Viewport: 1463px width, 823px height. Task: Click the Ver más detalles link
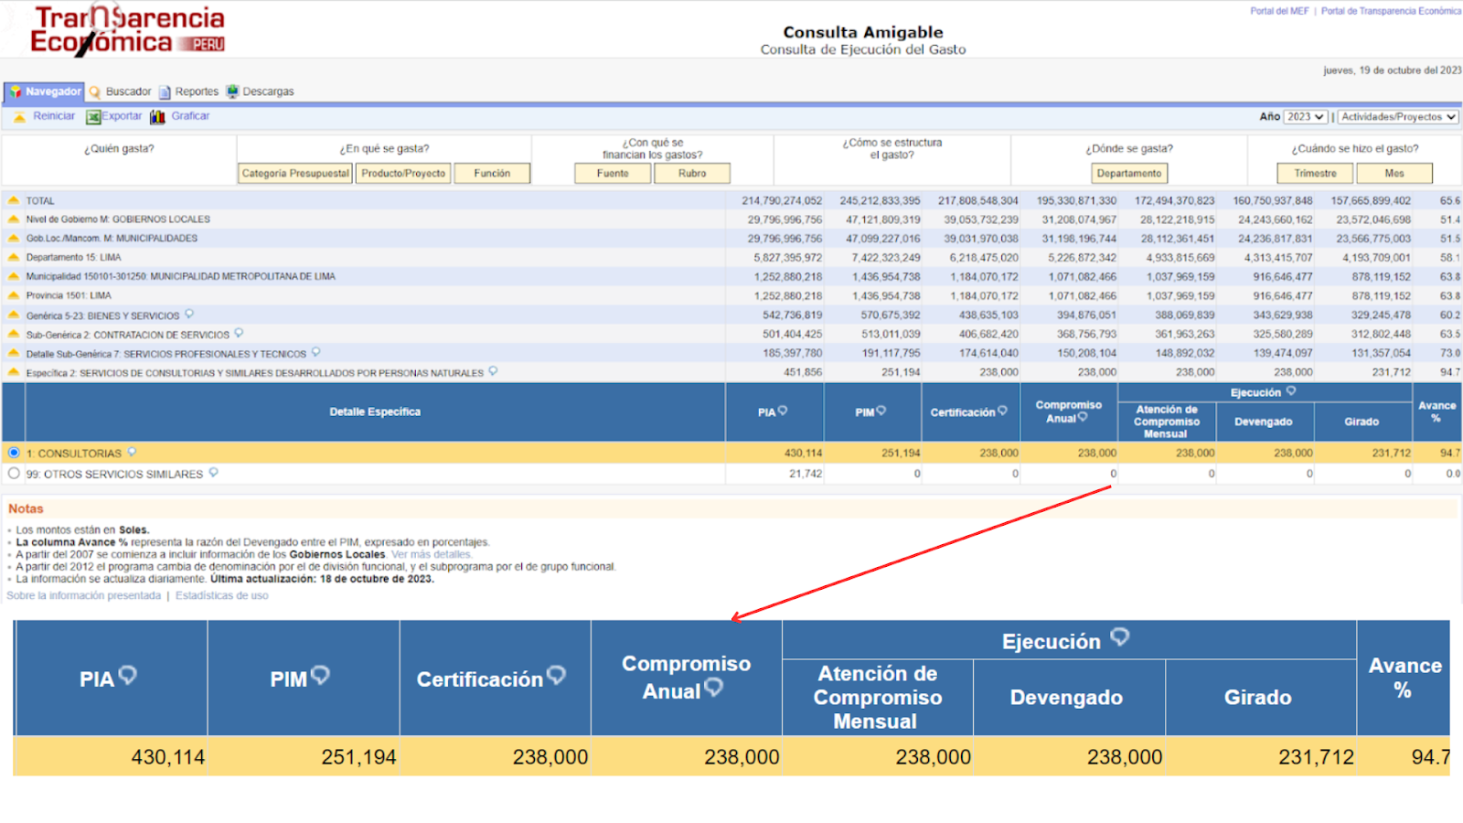(431, 554)
